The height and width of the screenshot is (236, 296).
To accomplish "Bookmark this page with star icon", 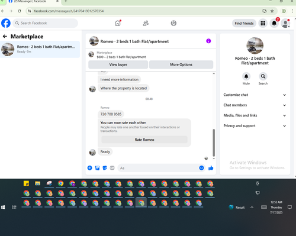I will click(x=272, y=11).
